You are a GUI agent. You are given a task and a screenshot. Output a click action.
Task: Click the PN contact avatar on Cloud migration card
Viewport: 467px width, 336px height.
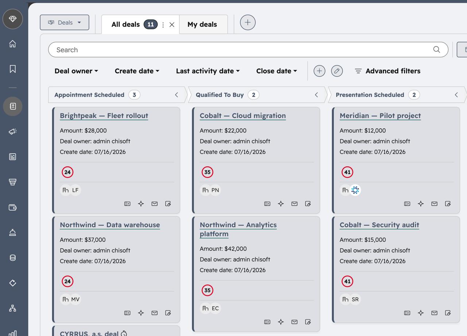click(215, 190)
